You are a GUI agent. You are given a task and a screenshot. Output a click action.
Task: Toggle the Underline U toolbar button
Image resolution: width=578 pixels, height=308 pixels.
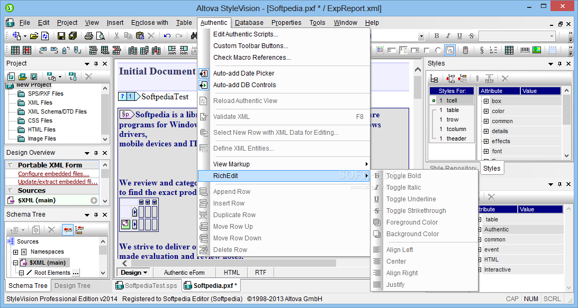click(459, 36)
